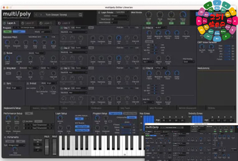Open the performance search/browser icon
This screenshot has width=238, height=161.
point(80,15)
